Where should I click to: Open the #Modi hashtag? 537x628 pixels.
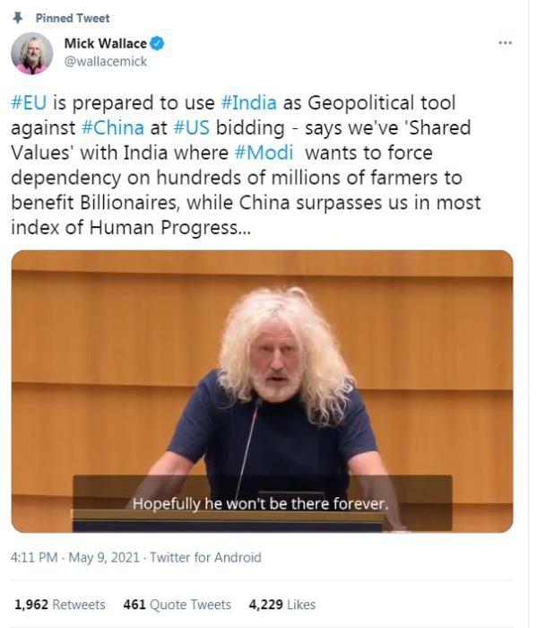pos(264,153)
